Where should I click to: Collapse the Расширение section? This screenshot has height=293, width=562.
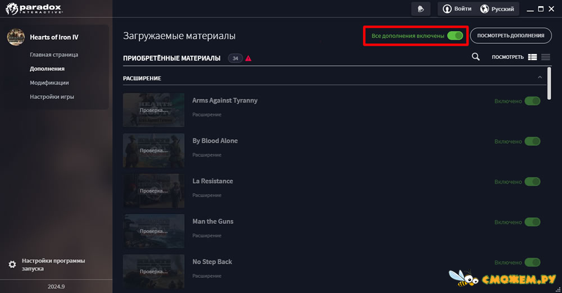540,77
